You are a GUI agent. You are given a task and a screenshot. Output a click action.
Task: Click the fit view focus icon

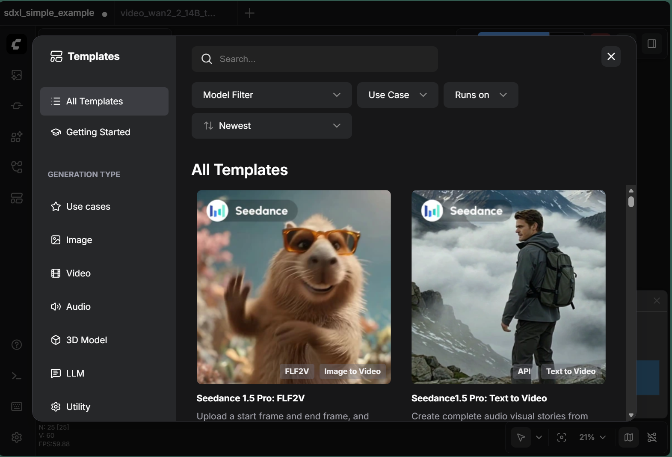tap(561, 437)
